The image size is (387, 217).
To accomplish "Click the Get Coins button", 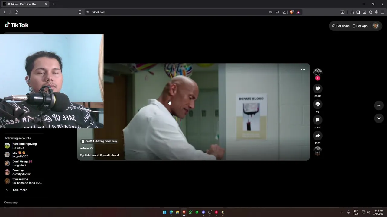I will pyautogui.click(x=341, y=26).
